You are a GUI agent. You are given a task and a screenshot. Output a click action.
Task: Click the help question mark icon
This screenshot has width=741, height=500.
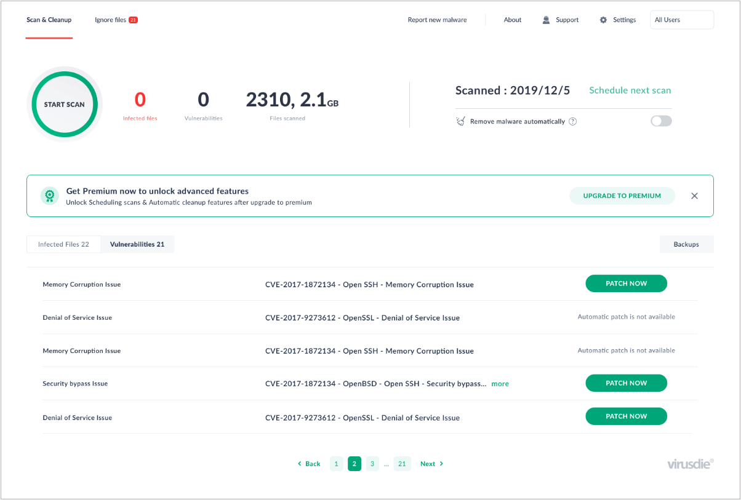tap(572, 121)
